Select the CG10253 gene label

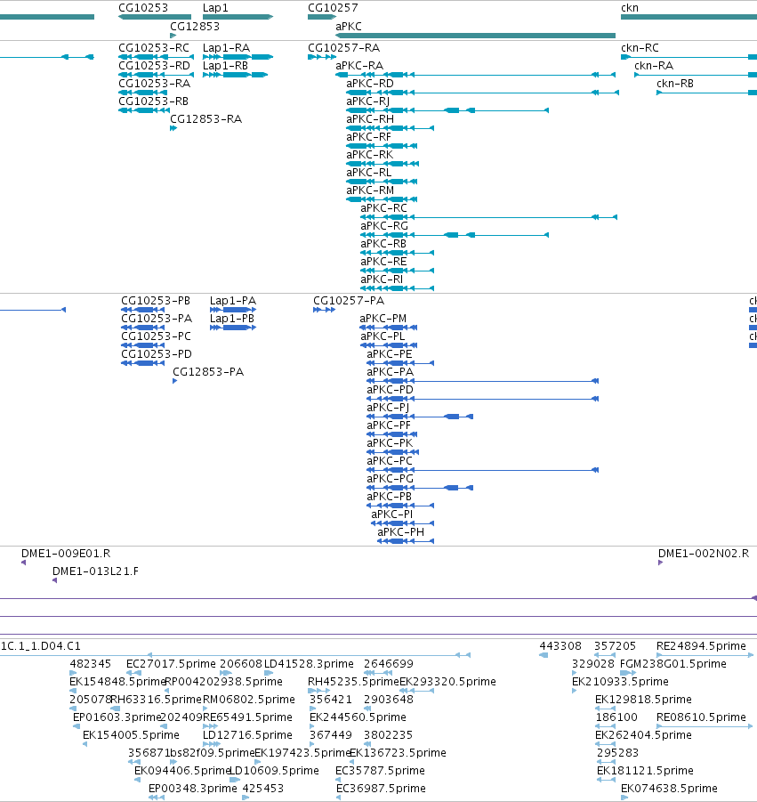143,8
